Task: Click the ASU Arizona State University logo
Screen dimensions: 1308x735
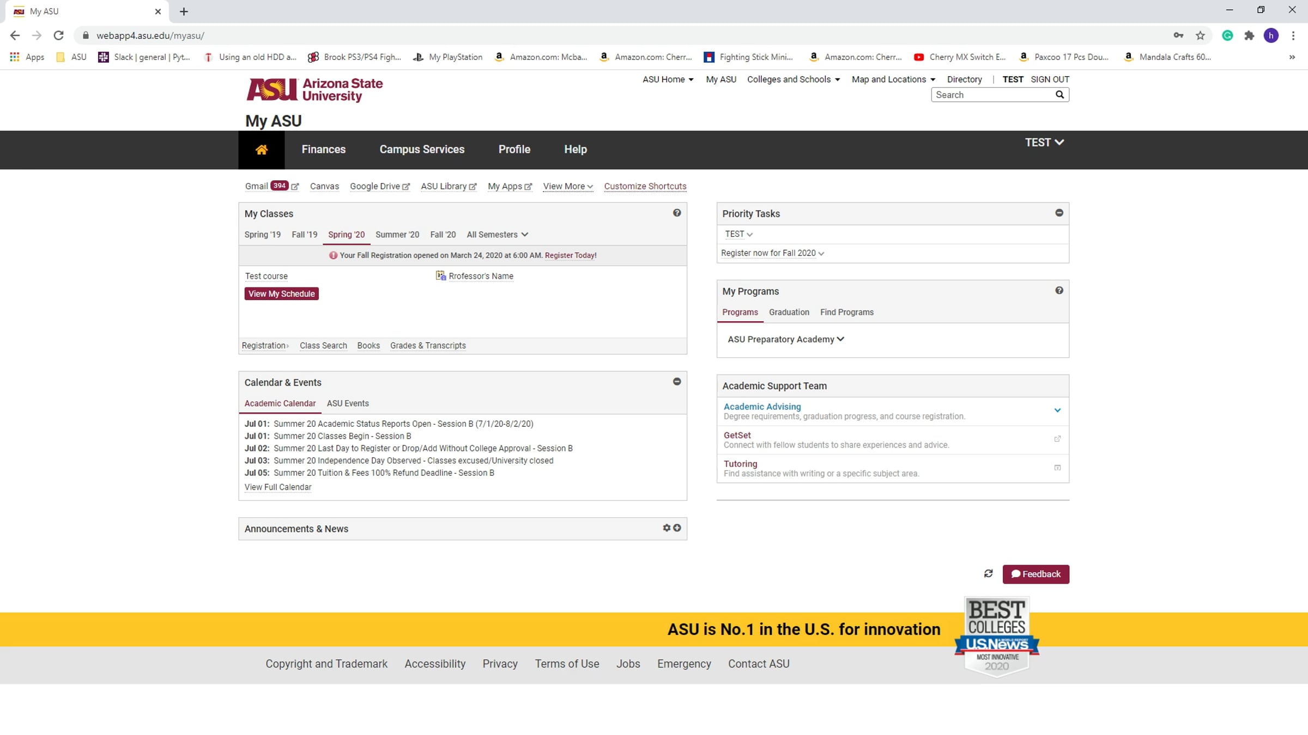Action: tap(314, 90)
